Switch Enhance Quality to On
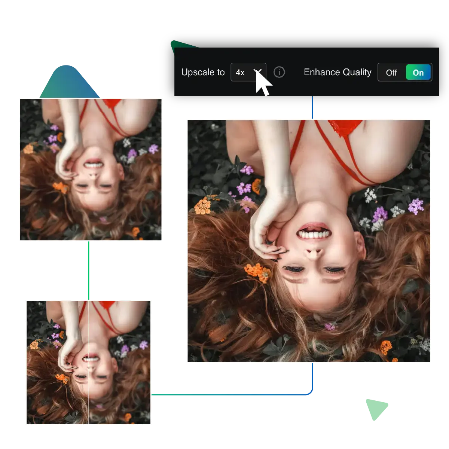Screen dimensions: 449x449 point(418,73)
